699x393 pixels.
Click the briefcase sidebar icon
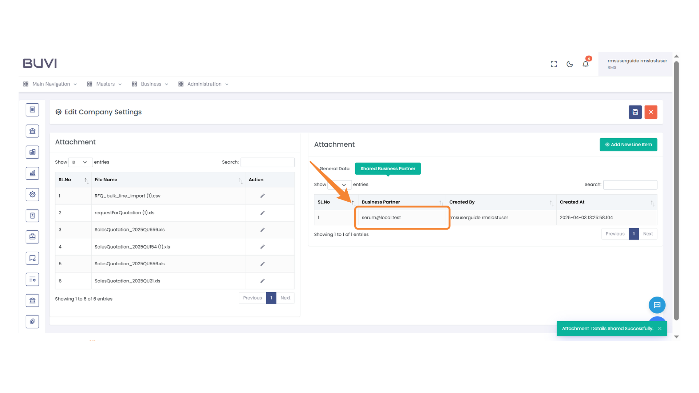point(32,237)
